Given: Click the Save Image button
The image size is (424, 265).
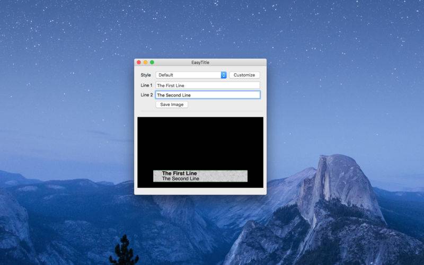Looking at the screenshot, I should pos(172,104).
